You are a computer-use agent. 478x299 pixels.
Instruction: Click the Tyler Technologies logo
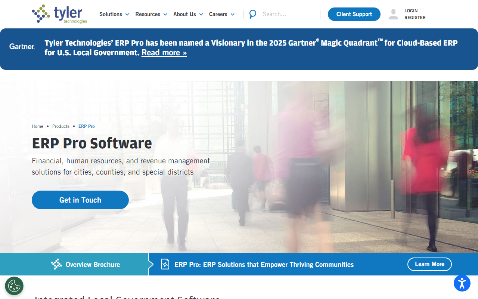coord(59,14)
